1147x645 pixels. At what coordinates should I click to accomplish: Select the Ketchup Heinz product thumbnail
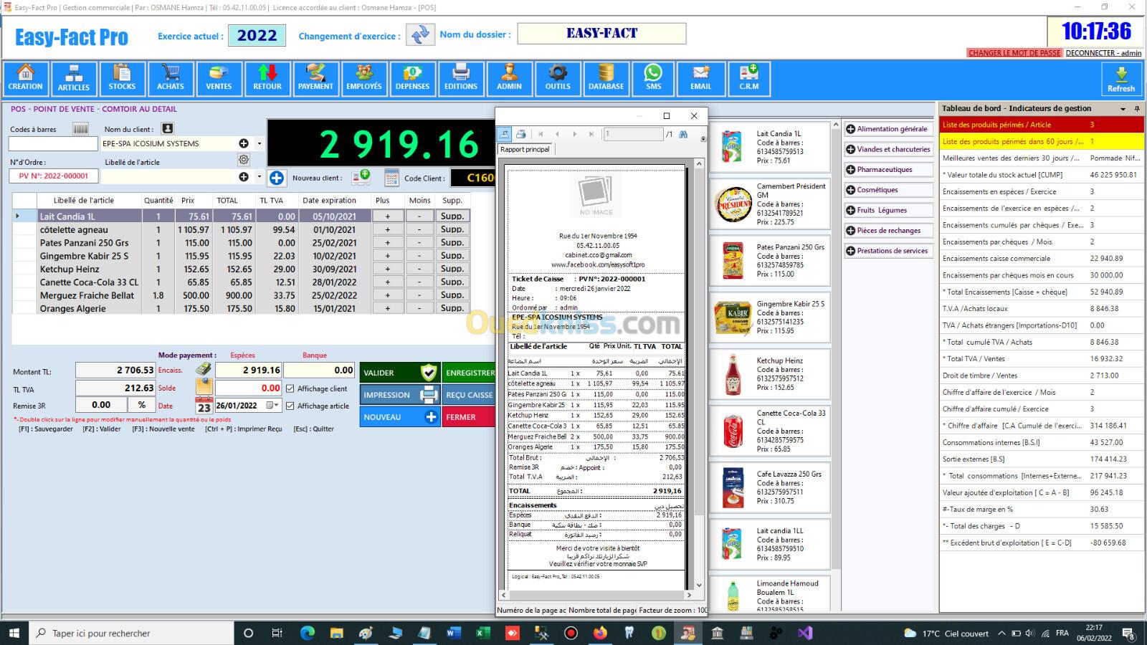[x=733, y=374]
